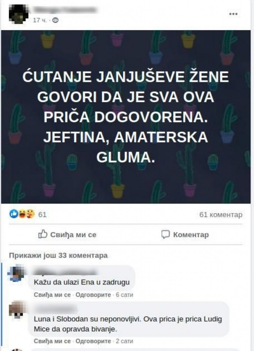Like the Luna i Slobodan comment

click(52, 341)
